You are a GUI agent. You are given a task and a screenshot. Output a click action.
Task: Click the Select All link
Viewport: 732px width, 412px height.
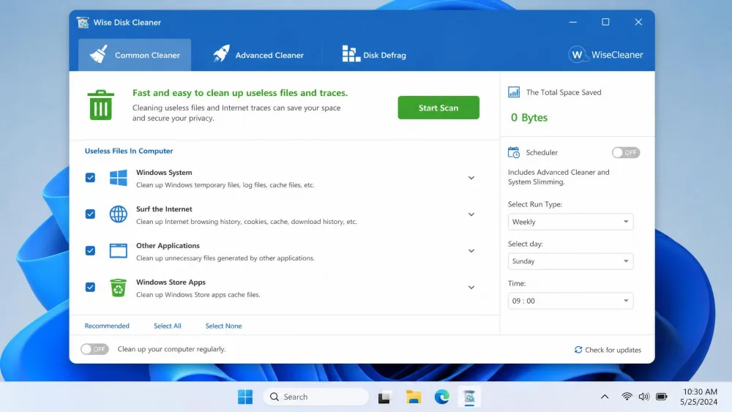pyautogui.click(x=167, y=326)
